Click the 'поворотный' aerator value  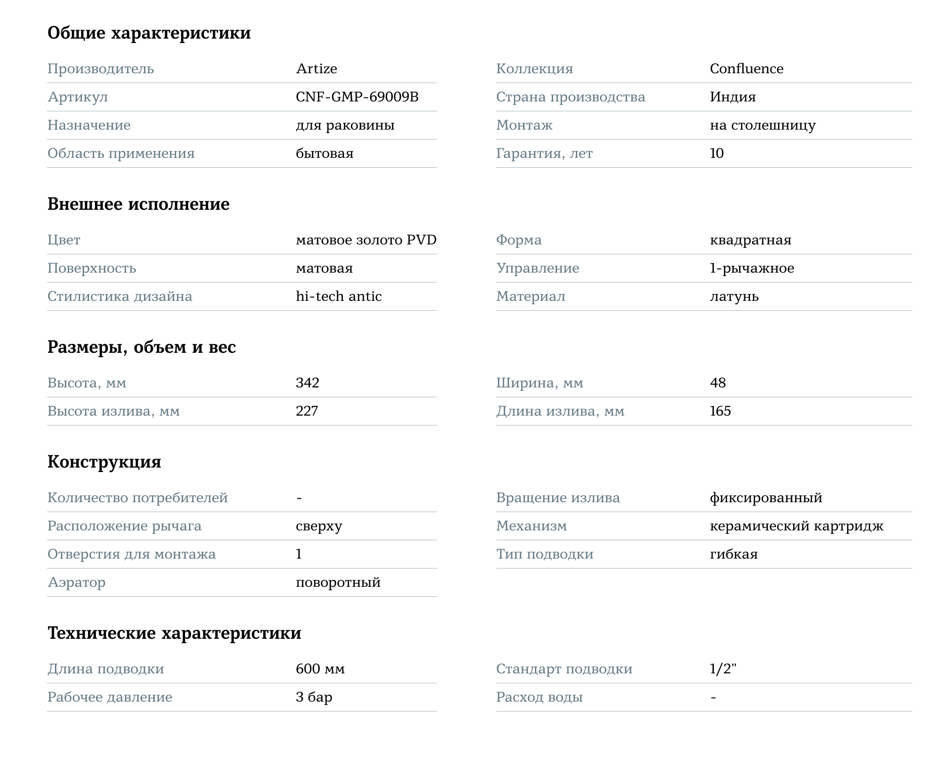(x=338, y=583)
